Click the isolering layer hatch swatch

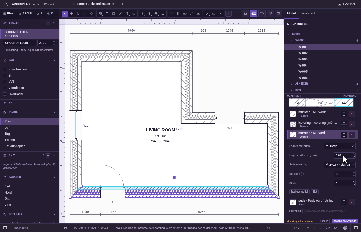[x=293, y=124]
